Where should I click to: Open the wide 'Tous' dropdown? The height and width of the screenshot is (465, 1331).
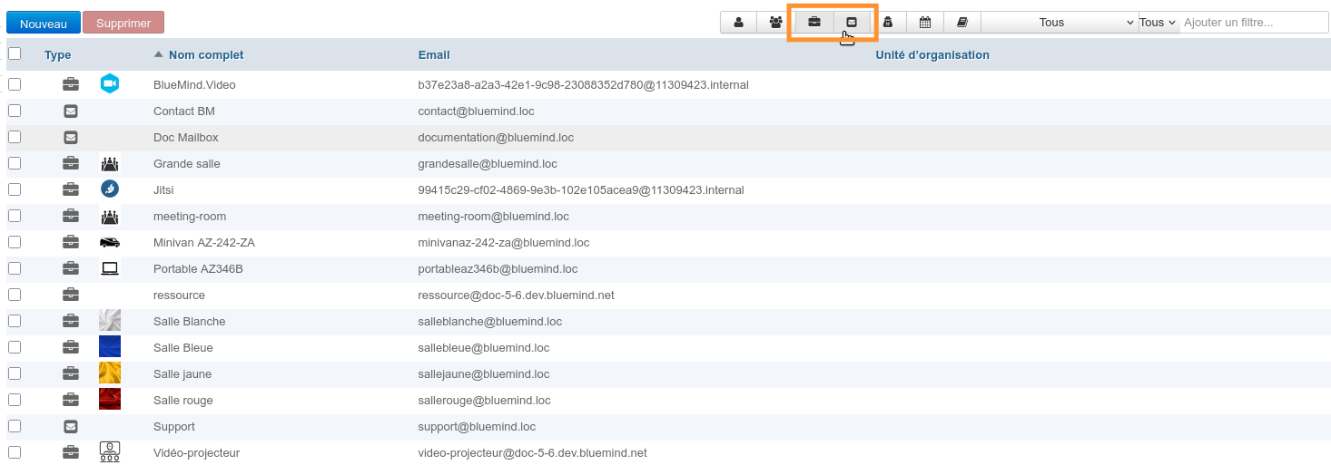point(1060,22)
